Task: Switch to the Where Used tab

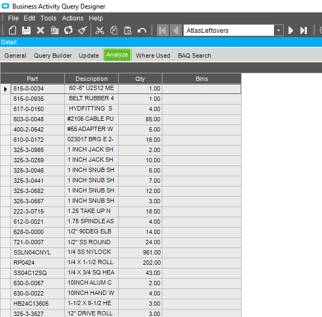Action: pyautogui.click(x=153, y=56)
